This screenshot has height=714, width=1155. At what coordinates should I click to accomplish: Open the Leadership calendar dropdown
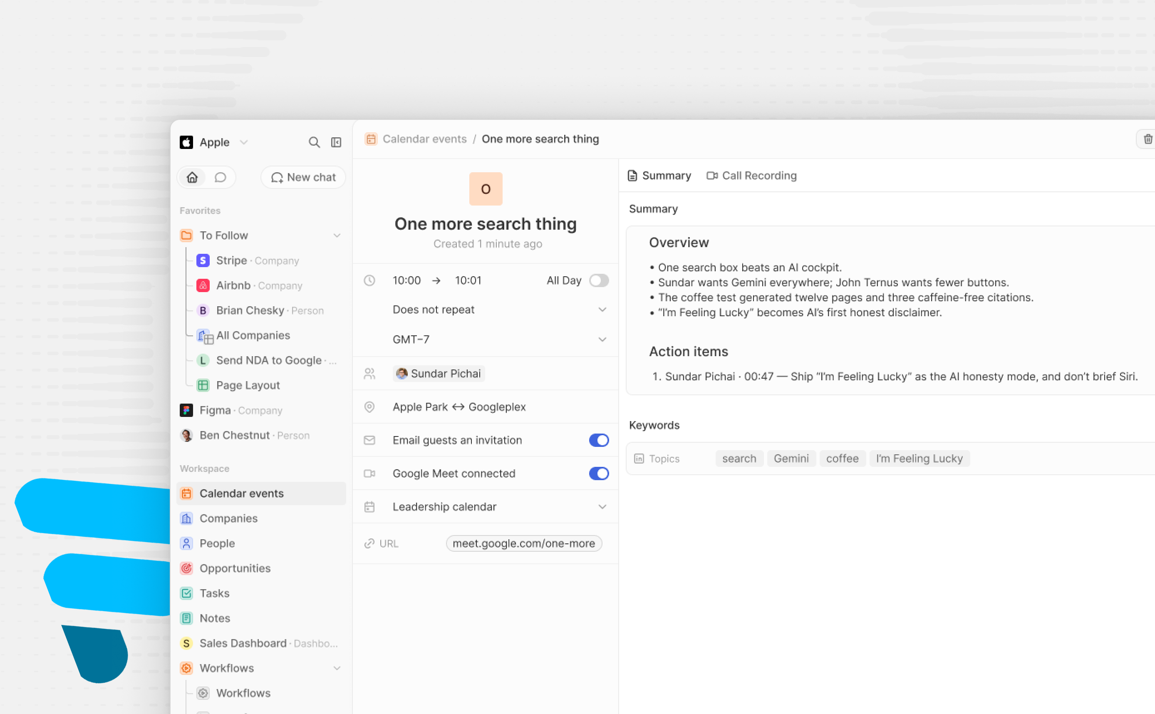tap(500, 507)
